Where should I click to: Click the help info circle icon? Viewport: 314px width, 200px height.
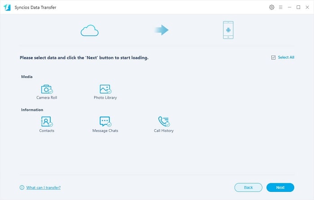22,187
